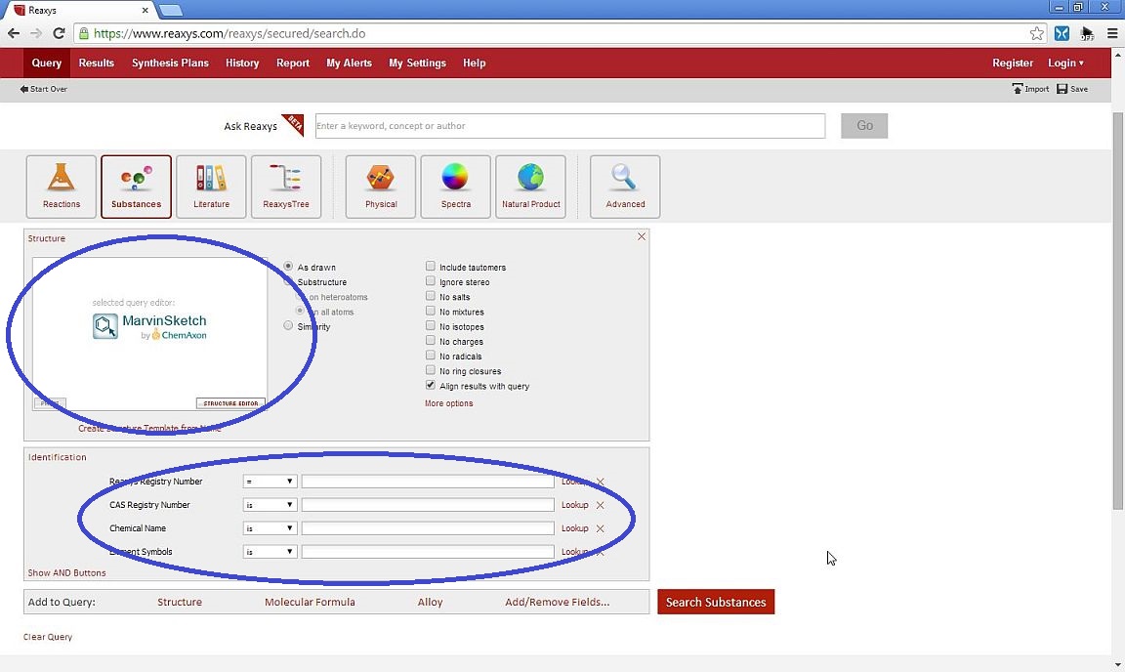
Task: Remove the Reaxys Registry Number field row
Action: point(600,482)
